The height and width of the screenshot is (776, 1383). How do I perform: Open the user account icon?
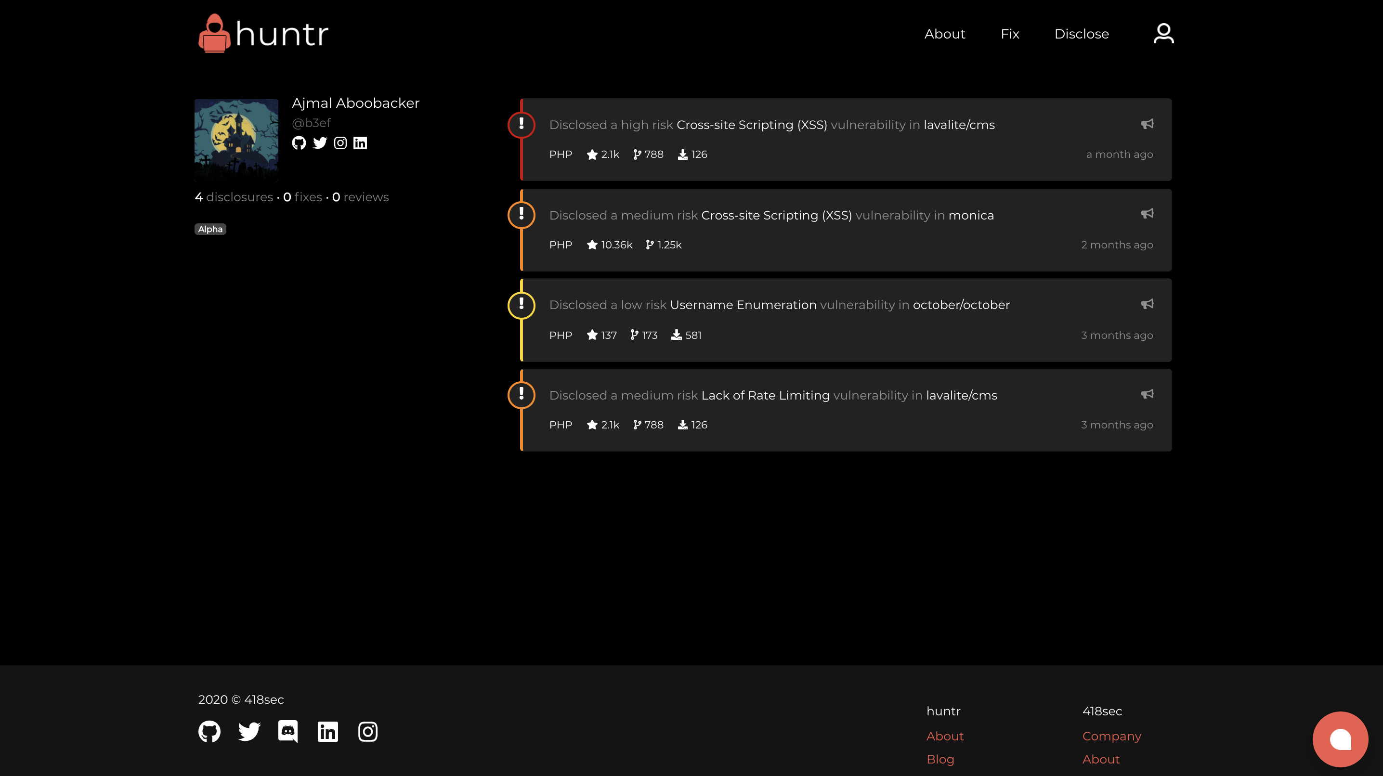pyautogui.click(x=1163, y=33)
